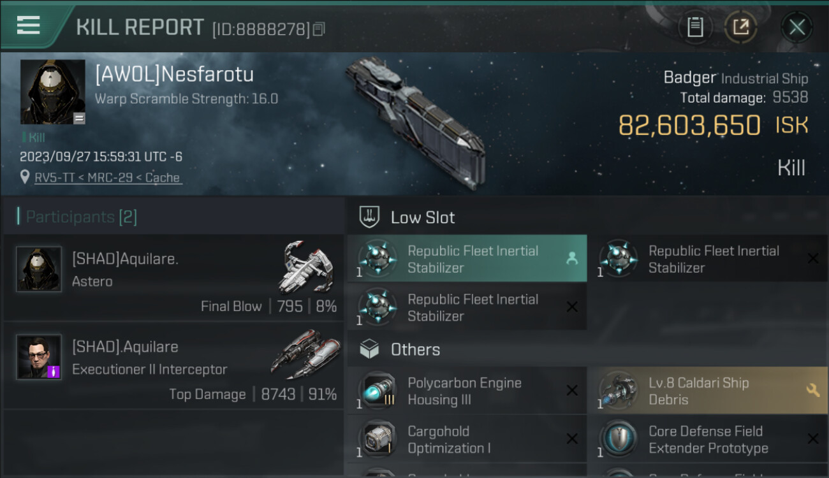The image size is (829, 478).
Task: Click the Low Slot section header
Action: 422,217
